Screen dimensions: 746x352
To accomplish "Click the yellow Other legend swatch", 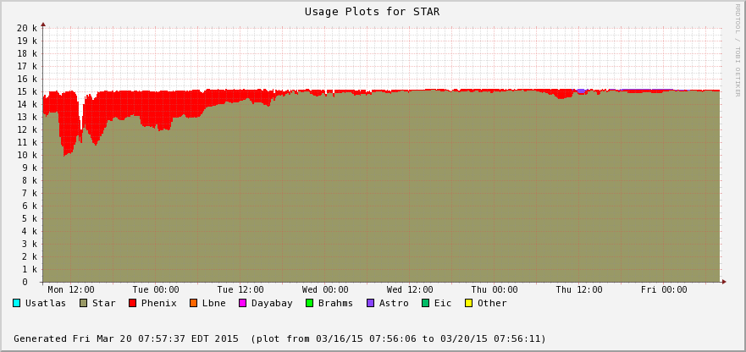I will pyautogui.click(x=468, y=303).
